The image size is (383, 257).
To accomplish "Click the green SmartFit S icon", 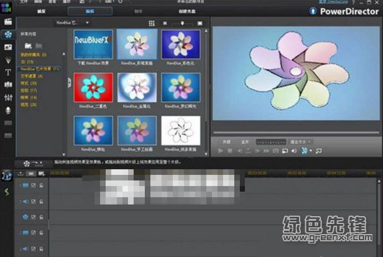I will [7, 192].
